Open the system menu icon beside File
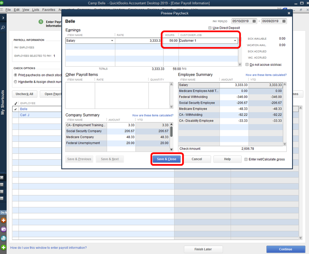Screen dimensions: 309x254 coord(2,10)
